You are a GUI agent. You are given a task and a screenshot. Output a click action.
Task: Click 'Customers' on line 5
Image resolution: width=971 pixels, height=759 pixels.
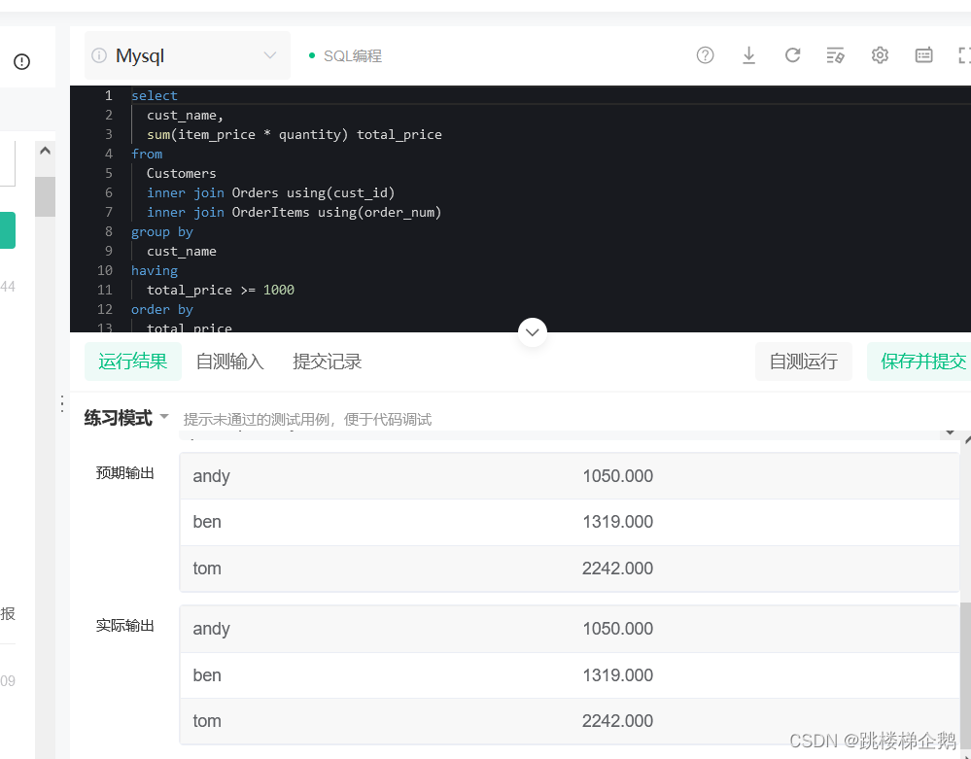coord(182,174)
